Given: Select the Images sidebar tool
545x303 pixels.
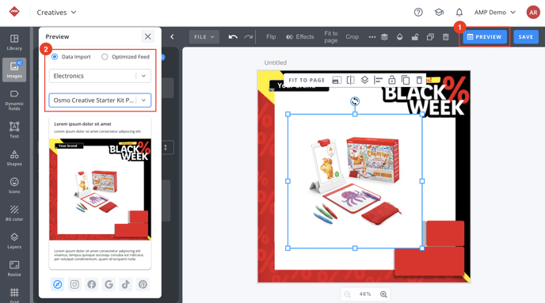Looking at the screenshot, I should [14, 70].
